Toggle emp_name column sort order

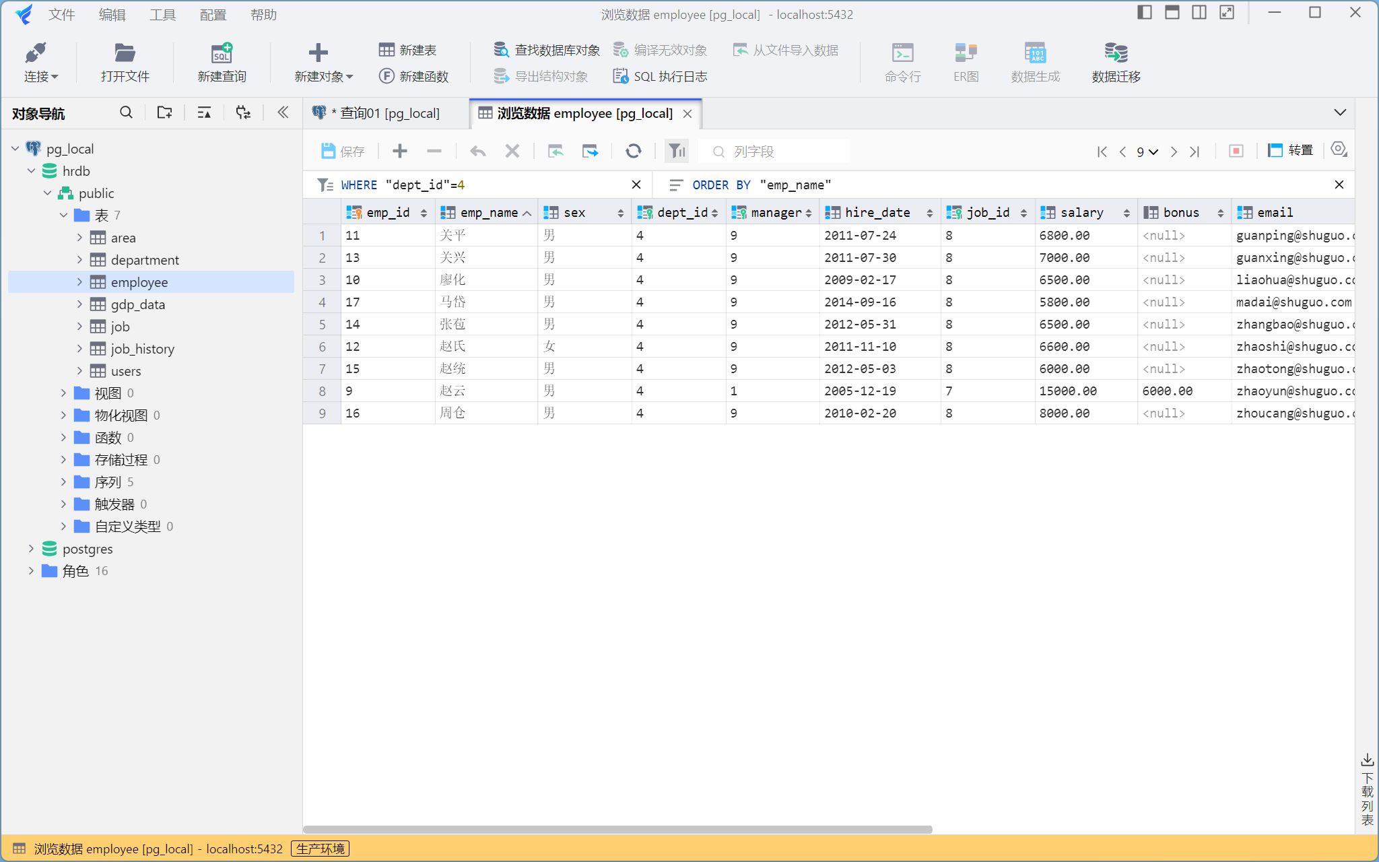(527, 213)
